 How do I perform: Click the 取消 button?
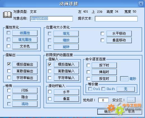click(131, 112)
